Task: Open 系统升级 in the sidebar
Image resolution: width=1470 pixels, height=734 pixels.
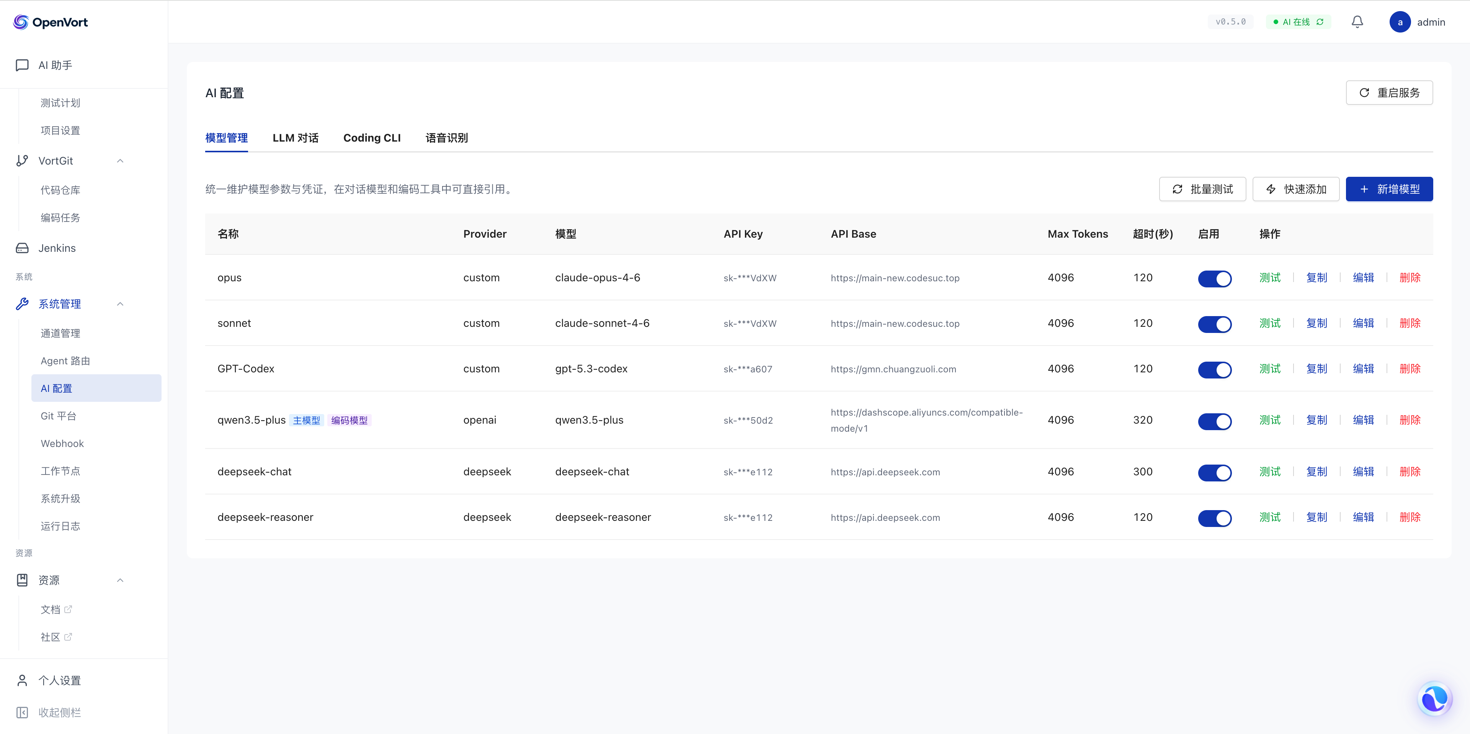Action: click(x=96, y=499)
